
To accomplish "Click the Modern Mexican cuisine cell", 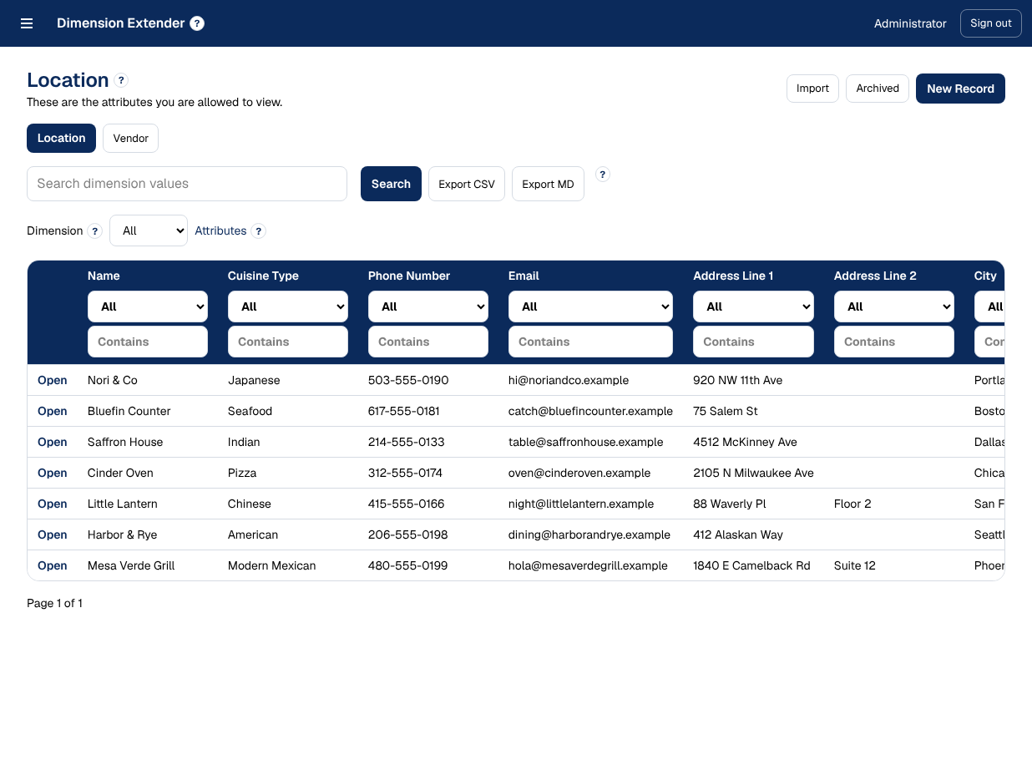I will 271,565.
